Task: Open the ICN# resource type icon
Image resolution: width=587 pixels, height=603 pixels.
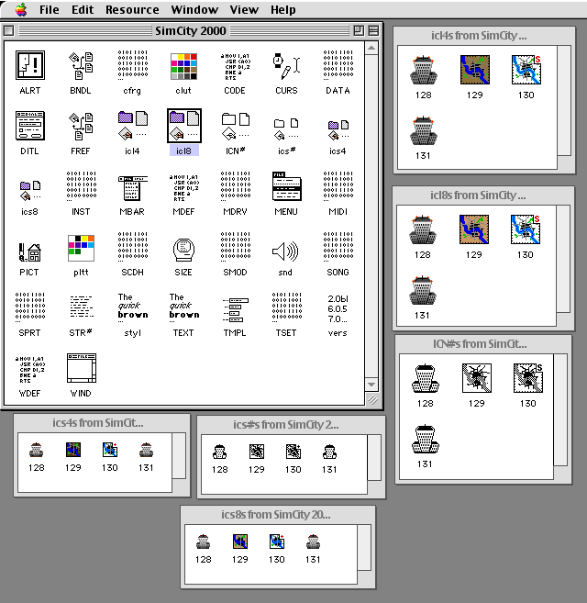Action: click(236, 126)
